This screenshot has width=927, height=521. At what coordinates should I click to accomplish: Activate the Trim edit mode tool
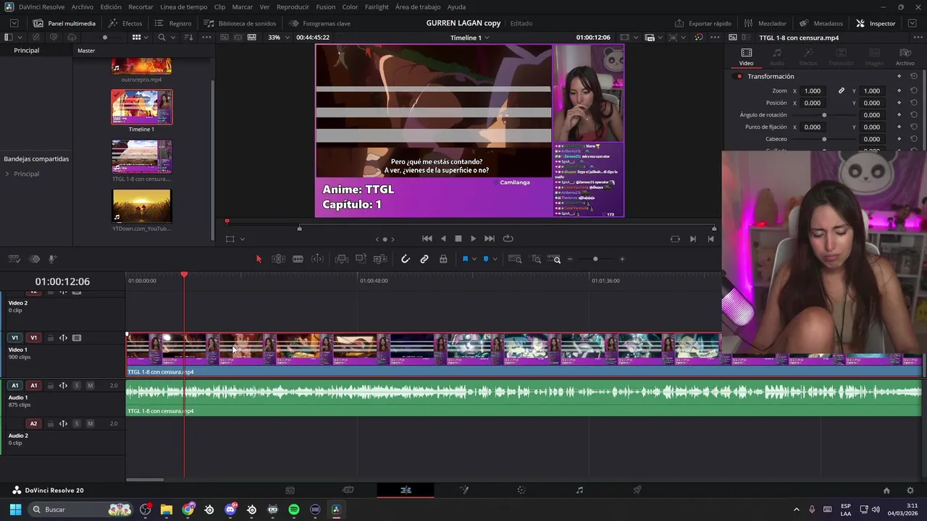(278, 259)
